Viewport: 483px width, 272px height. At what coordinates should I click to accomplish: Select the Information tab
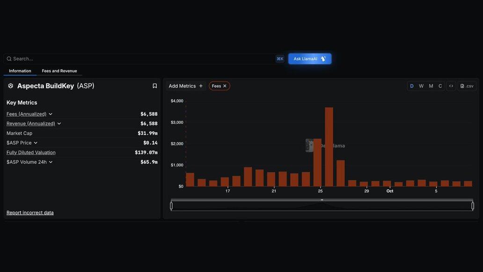[20, 71]
